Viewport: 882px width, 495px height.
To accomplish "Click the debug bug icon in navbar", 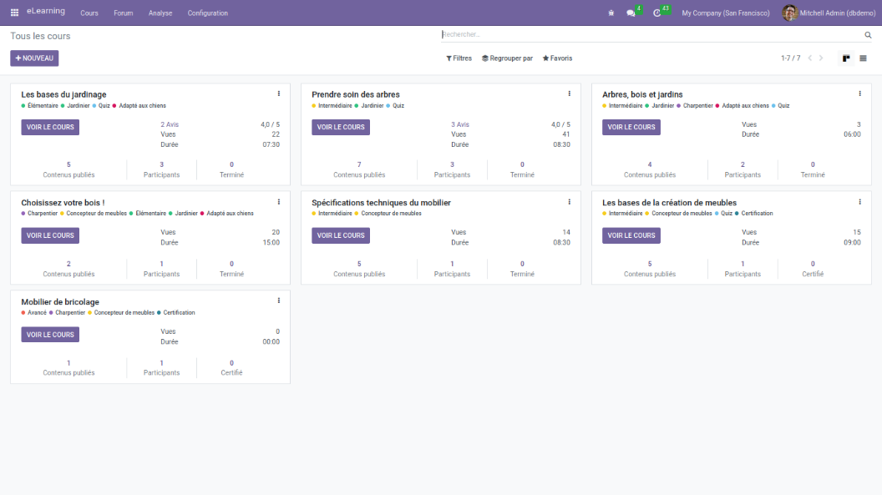I will tap(611, 13).
